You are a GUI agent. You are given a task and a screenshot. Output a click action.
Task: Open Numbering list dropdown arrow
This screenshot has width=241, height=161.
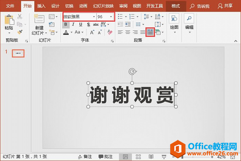[x=137, y=16]
